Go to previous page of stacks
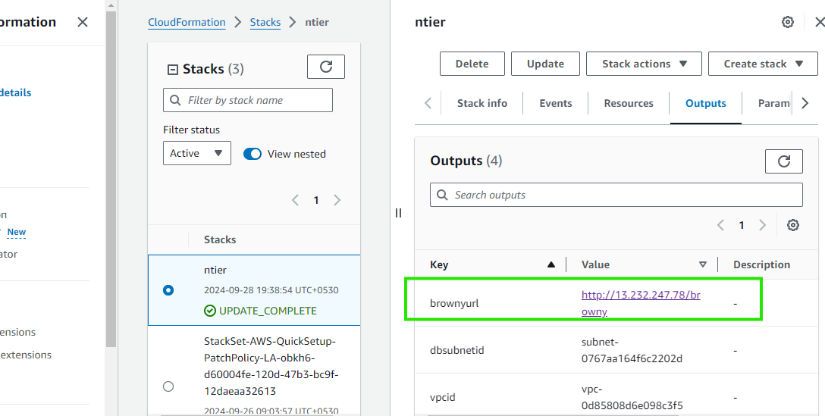Screen dimensions: 825x416 (x=296, y=200)
